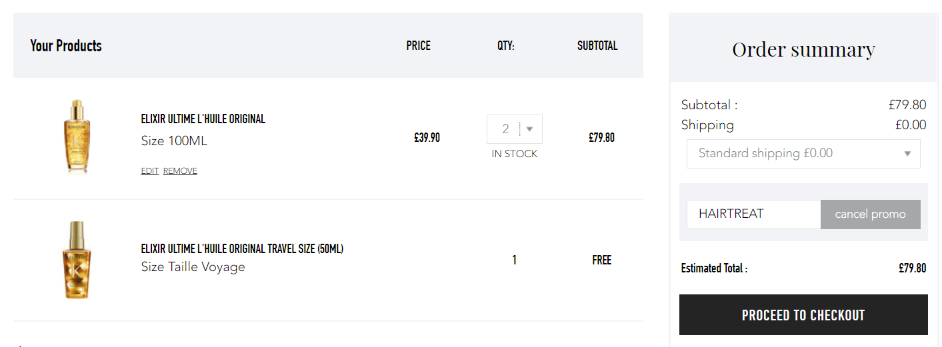Open the Elixir Ultime 100ML bottle thumbnail

tap(75, 137)
